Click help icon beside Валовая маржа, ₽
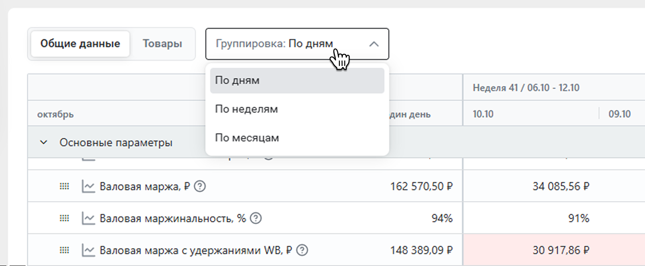The width and height of the screenshot is (645, 266). 200,186
